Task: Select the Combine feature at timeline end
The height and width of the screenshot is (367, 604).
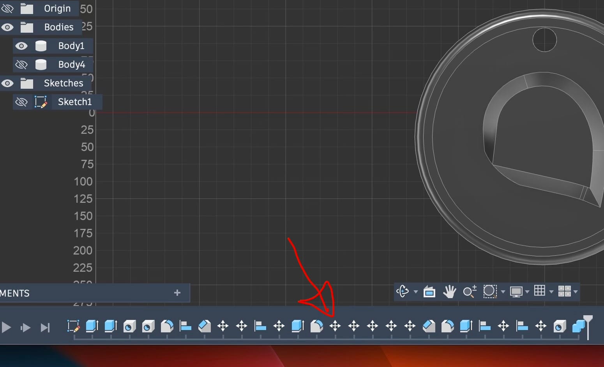Action: [x=578, y=326]
